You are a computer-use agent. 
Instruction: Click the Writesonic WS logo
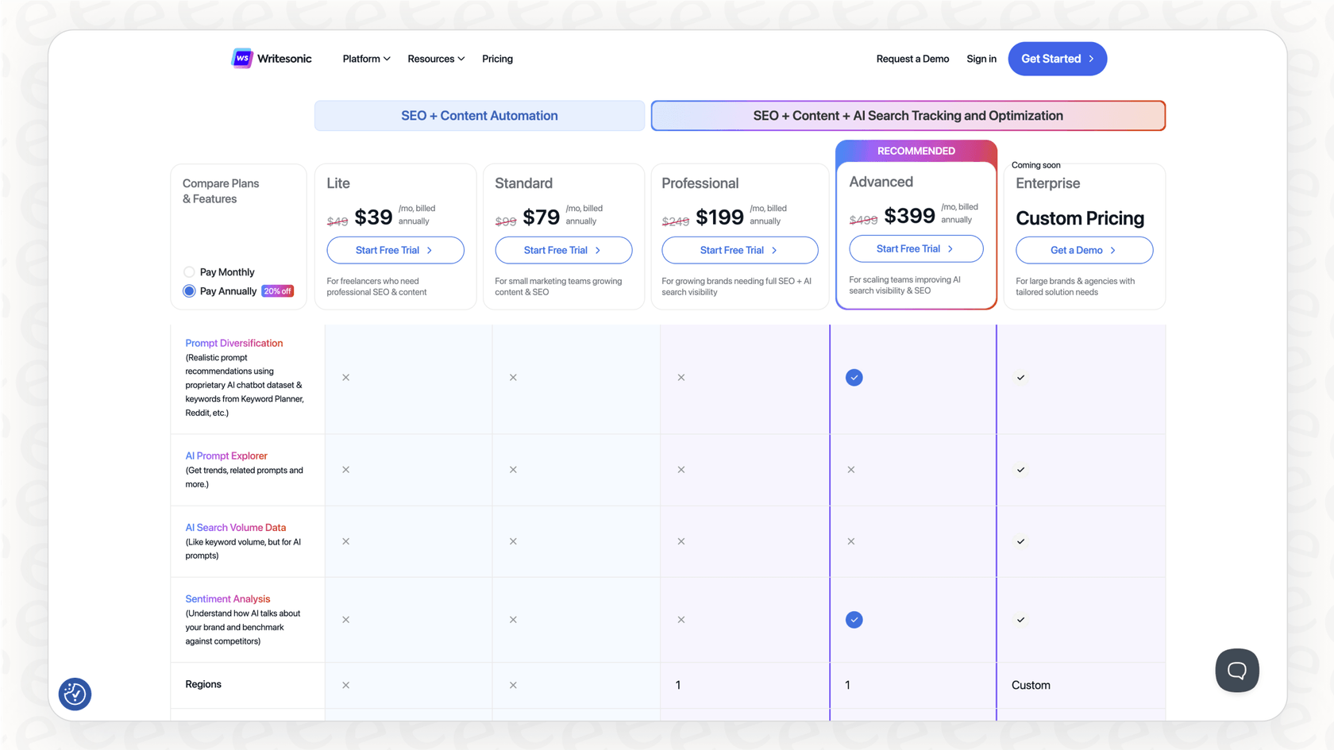click(242, 58)
